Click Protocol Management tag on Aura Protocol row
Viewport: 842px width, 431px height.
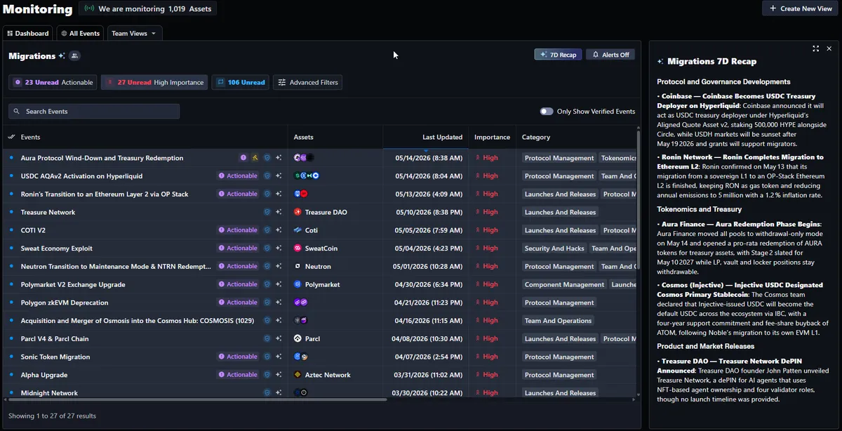559,158
